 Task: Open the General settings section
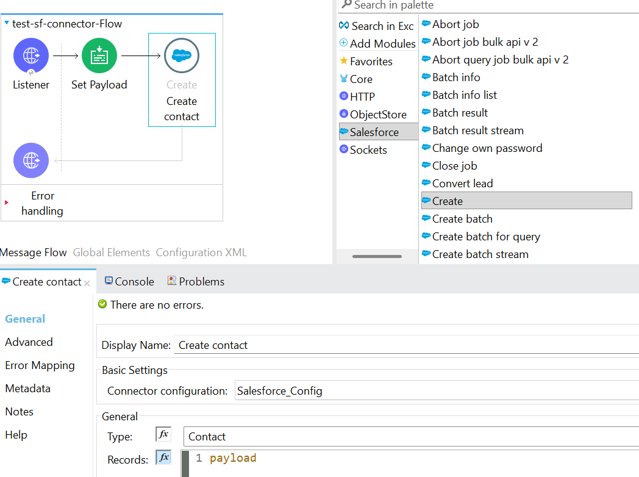pyautogui.click(x=25, y=319)
